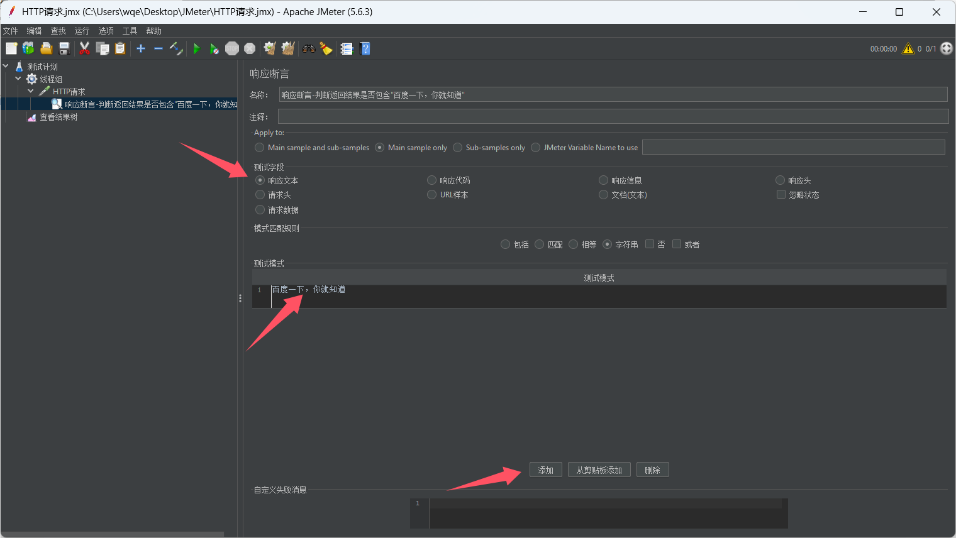Open the 工具 menu
Viewport: 956px width, 538px height.
coord(130,31)
